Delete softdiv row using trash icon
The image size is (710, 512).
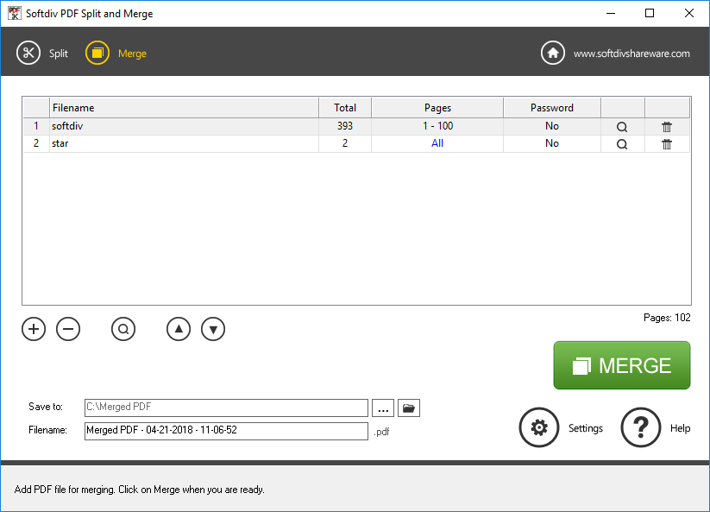[x=667, y=127]
